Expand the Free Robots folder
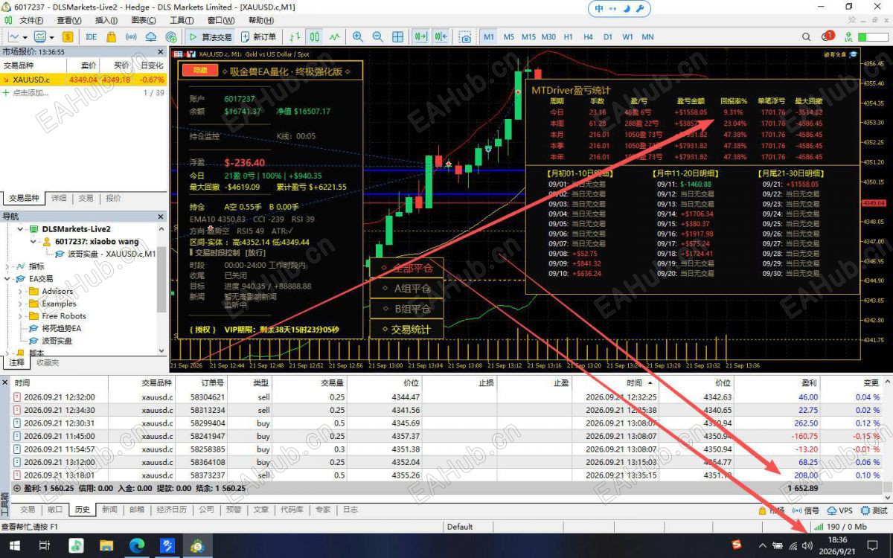The height and width of the screenshot is (558, 893). point(20,316)
